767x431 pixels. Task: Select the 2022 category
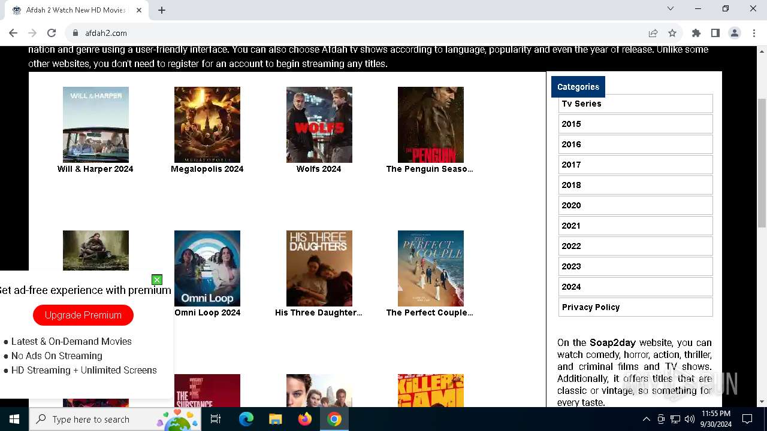tap(635, 246)
